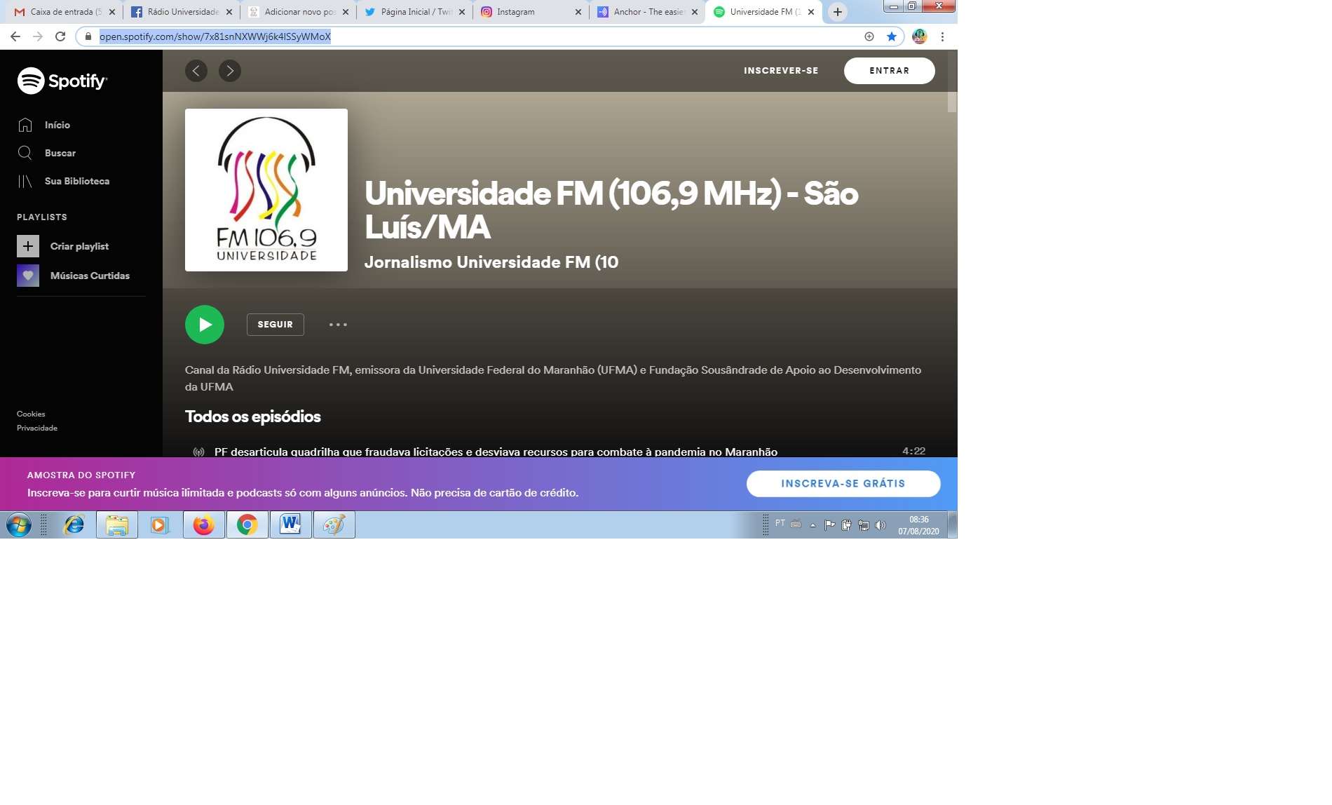Image resolution: width=1332 pixels, height=805 pixels.
Task: Open the three-dot more options menu
Action: (338, 325)
